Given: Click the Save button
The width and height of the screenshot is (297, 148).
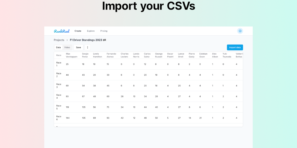Looking at the screenshot, I should point(78,47).
